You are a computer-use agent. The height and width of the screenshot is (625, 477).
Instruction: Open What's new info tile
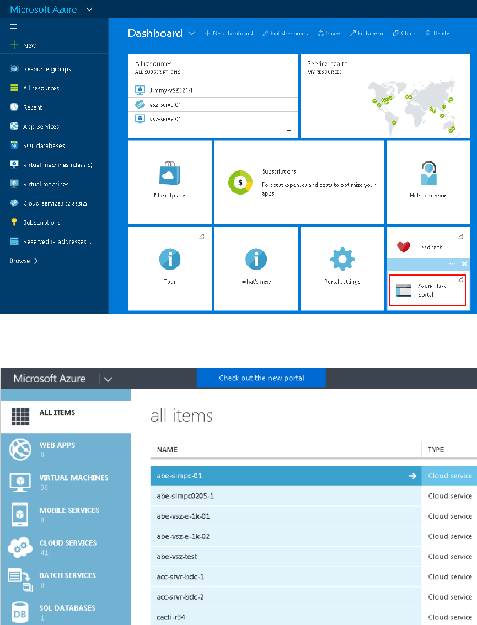(x=256, y=268)
